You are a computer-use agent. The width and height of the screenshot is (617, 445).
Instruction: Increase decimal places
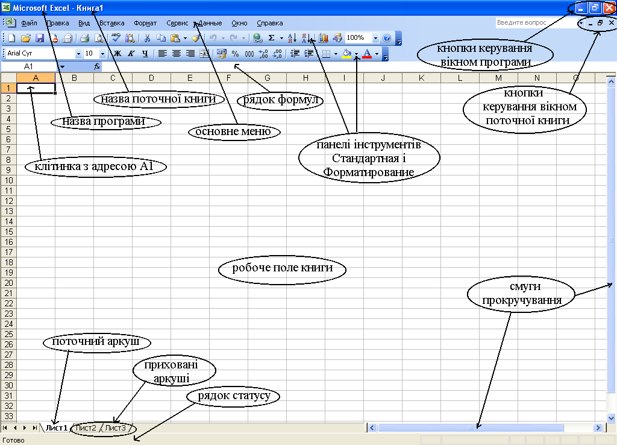263,53
